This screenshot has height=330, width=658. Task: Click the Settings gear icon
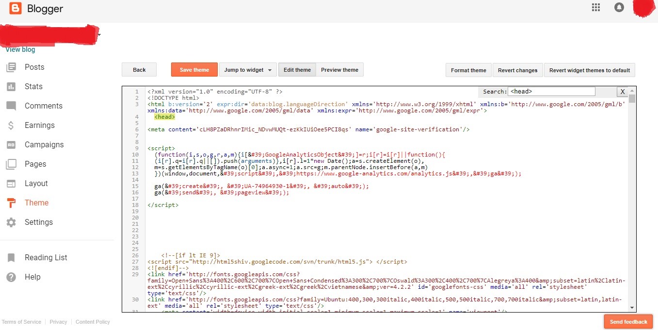click(x=11, y=222)
